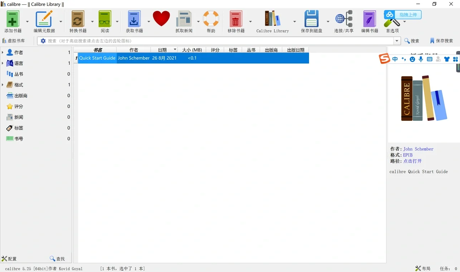Screen dimensions: 460x272
Task: Open the Sogou toolbox grid icon
Action: point(455,59)
